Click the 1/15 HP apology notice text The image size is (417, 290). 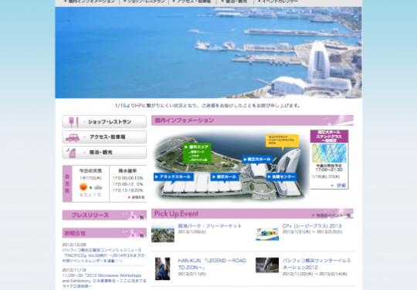pyautogui.click(x=208, y=106)
